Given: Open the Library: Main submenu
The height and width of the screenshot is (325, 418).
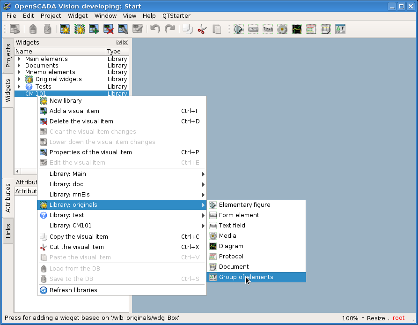Looking at the screenshot, I should click(x=122, y=174).
